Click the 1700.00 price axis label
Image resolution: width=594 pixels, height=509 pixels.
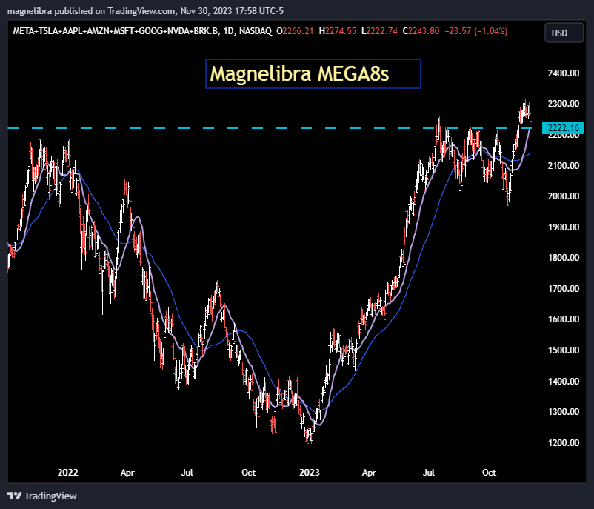point(564,289)
